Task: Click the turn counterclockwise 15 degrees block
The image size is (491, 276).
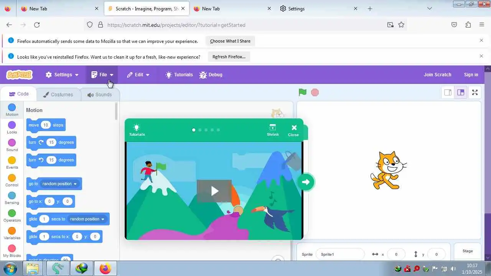Action: [x=51, y=160]
